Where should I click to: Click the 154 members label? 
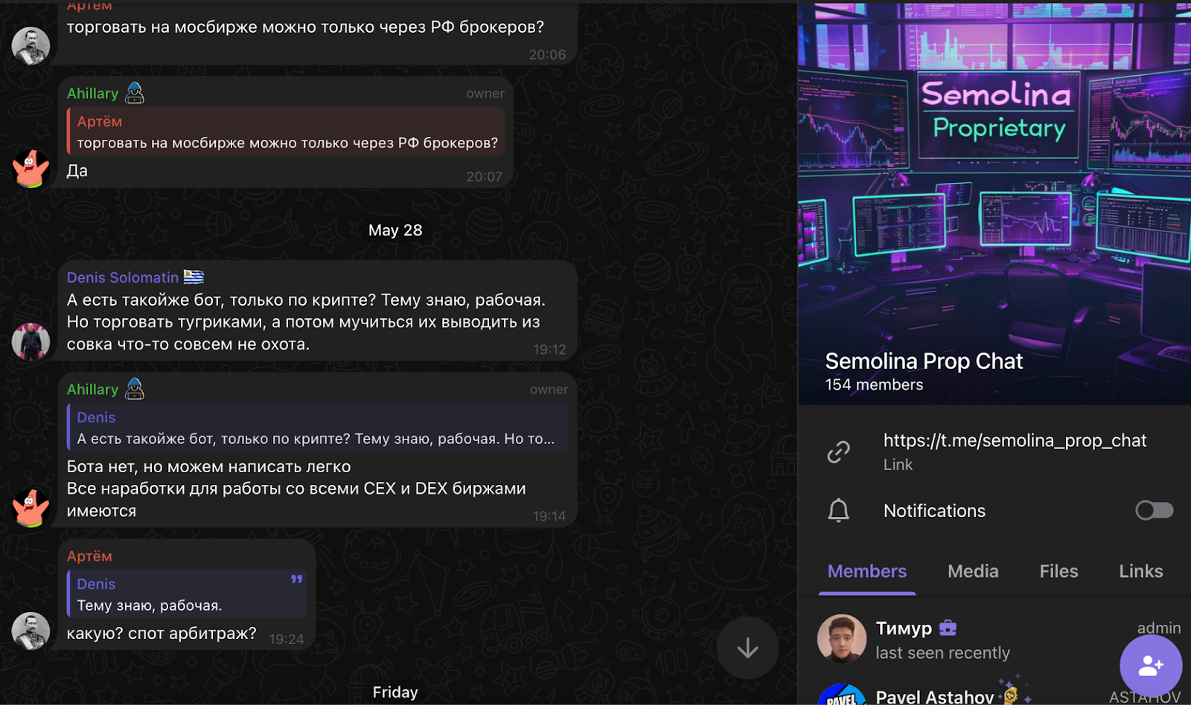tap(874, 384)
